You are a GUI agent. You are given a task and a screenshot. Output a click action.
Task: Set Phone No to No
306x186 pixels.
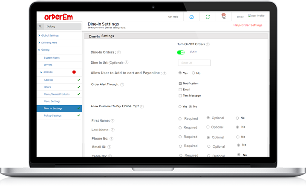coord(238,137)
